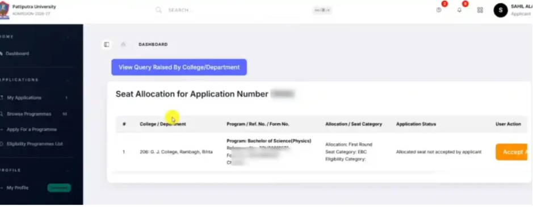Click the DASHBOARD breadcrumb label
The width and height of the screenshot is (533, 207).
pyautogui.click(x=153, y=45)
